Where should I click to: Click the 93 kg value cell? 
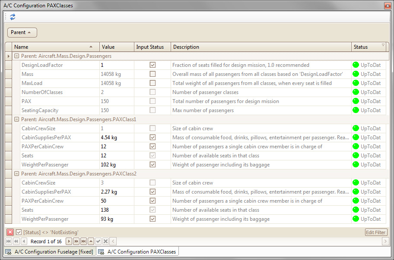117,219
